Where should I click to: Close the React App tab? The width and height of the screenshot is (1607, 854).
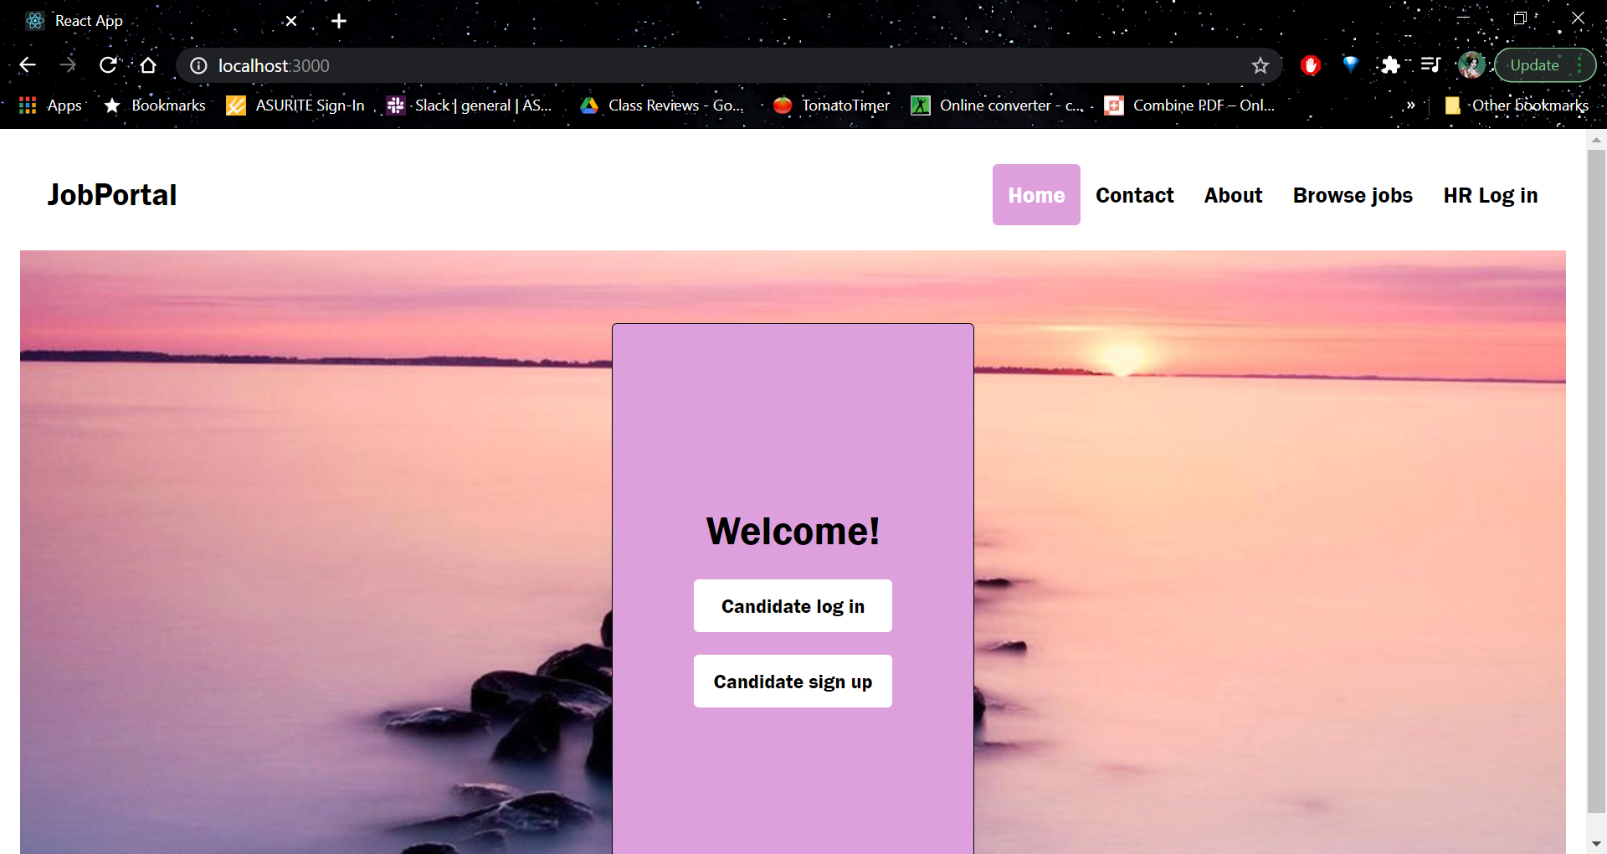[x=291, y=21]
